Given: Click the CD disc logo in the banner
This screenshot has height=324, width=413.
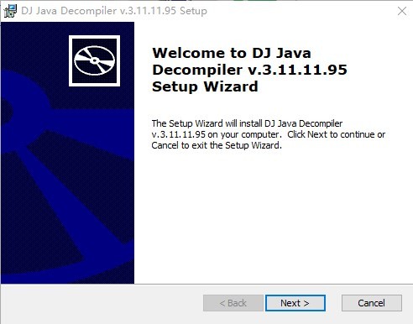Looking at the screenshot, I should (x=95, y=60).
